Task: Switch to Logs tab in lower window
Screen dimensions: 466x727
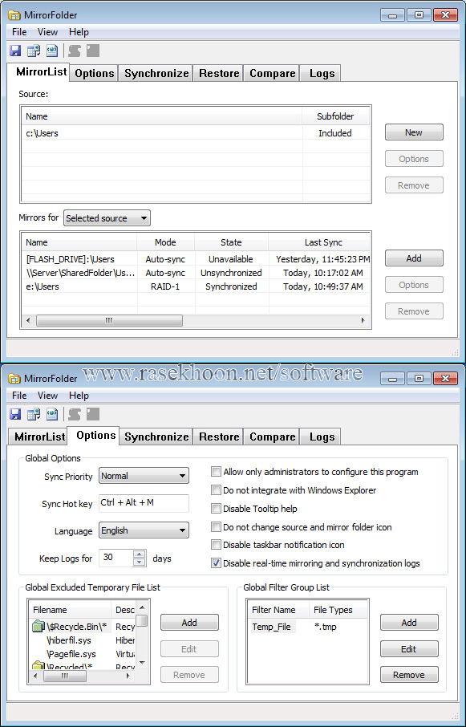Action: coord(322,437)
